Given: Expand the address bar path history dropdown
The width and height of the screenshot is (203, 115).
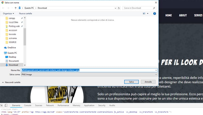Looking at the screenshot, I should click(115, 8).
